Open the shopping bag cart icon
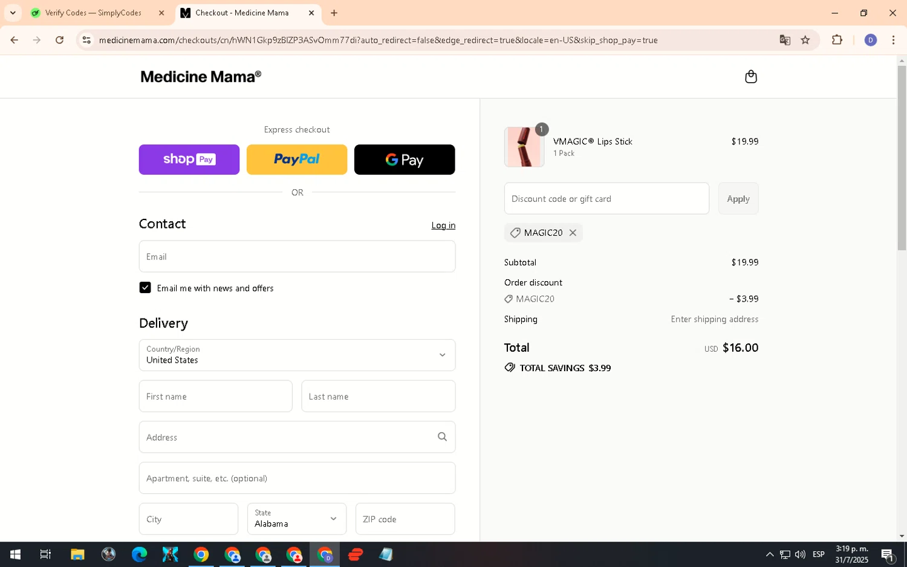 (750, 77)
